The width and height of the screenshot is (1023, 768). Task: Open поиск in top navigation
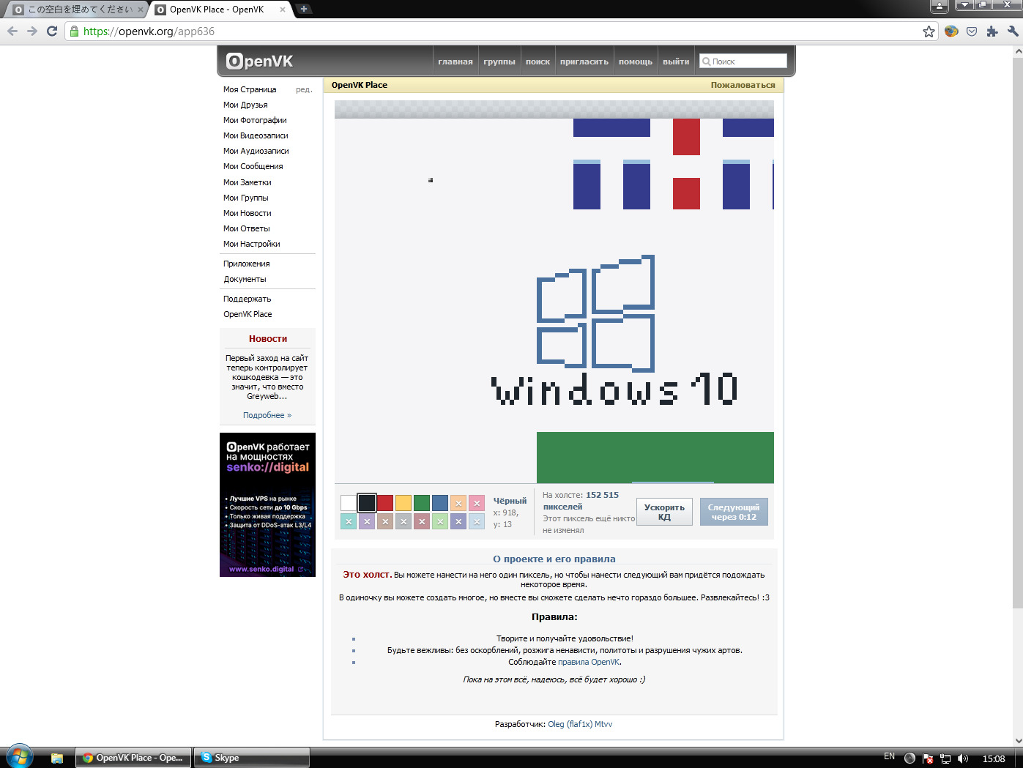click(x=537, y=61)
